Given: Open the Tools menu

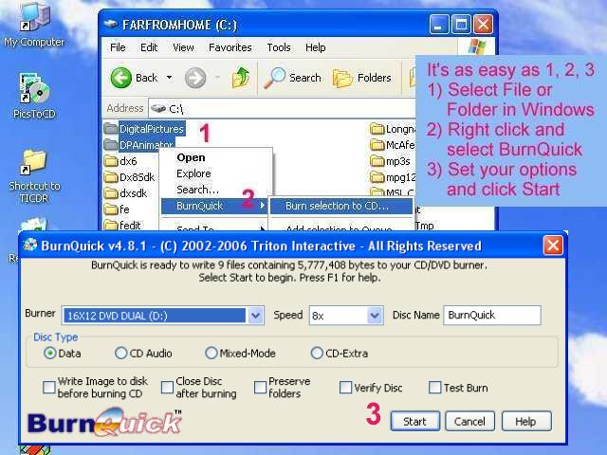Looking at the screenshot, I should [279, 47].
